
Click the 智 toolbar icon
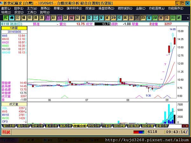77,18
